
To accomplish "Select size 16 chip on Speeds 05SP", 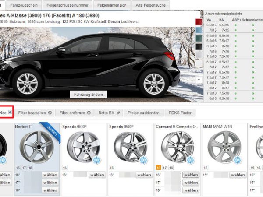I will [x=65, y=168].
